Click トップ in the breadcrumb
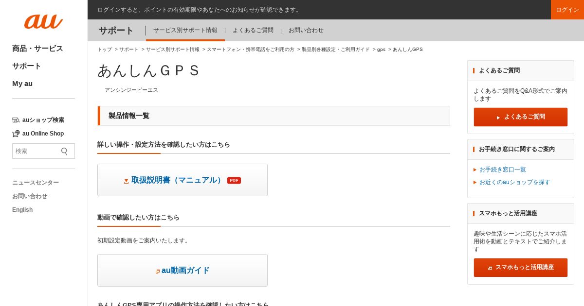Viewport: 584px width, 306px height. pyautogui.click(x=105, y=50)
